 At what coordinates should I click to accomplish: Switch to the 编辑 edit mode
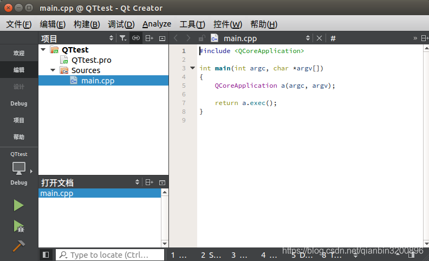tap(19, 70)
